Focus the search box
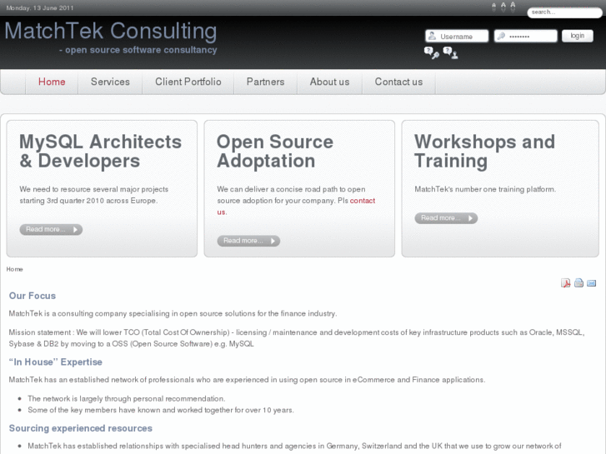The height and width of the screenshot is (454, 606). (x=564, y=12)
